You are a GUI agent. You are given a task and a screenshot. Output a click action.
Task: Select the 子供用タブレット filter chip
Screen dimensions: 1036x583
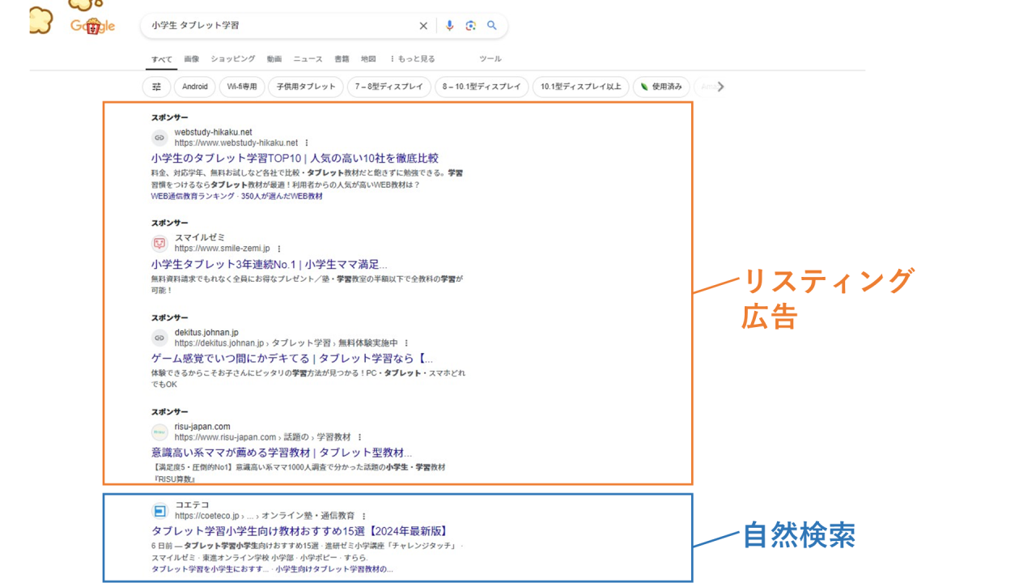306,87
